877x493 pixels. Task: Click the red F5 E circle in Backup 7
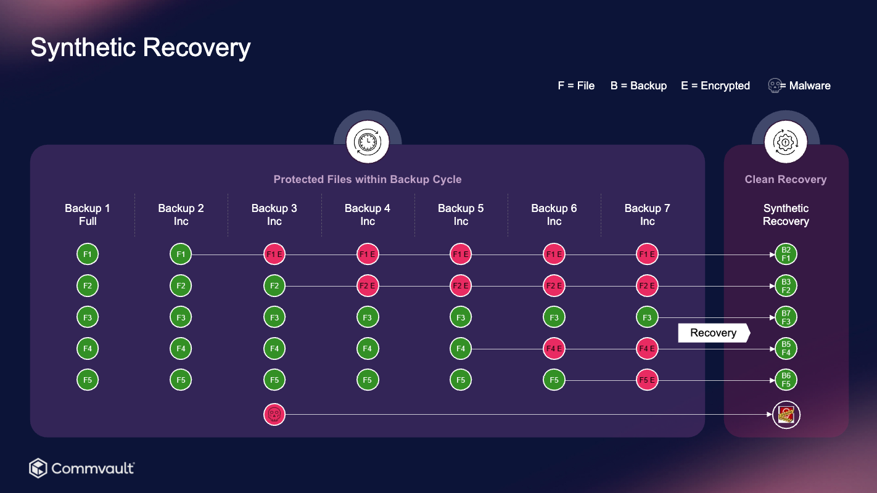coord(647,380)
